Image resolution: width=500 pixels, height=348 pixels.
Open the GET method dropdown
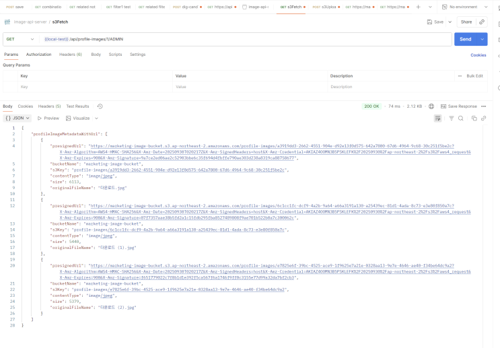(20, 39)
